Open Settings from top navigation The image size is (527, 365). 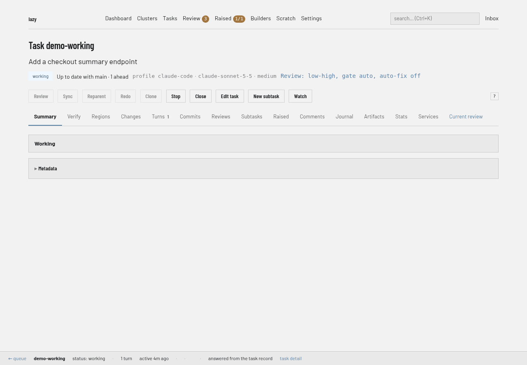coord(311,18)
